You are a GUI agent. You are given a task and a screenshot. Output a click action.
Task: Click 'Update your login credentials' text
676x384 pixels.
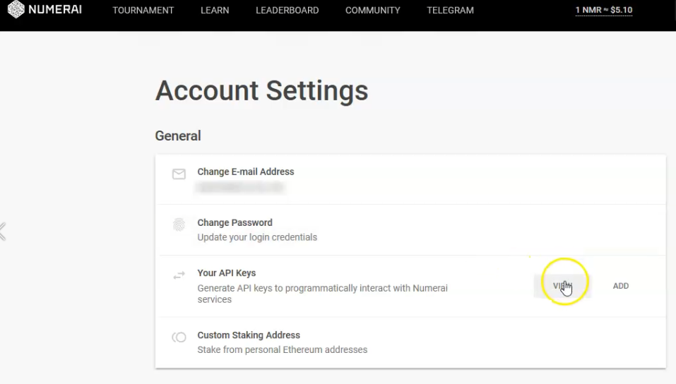click(x=257, y=237)
